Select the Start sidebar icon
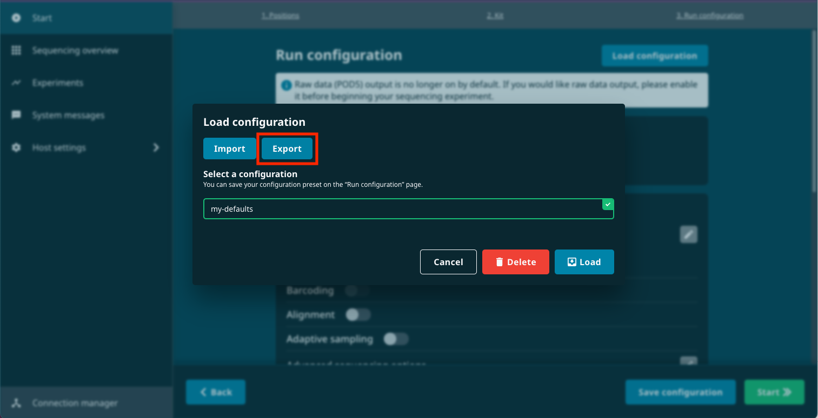818x418 pixels. click(x=16, y=18)
